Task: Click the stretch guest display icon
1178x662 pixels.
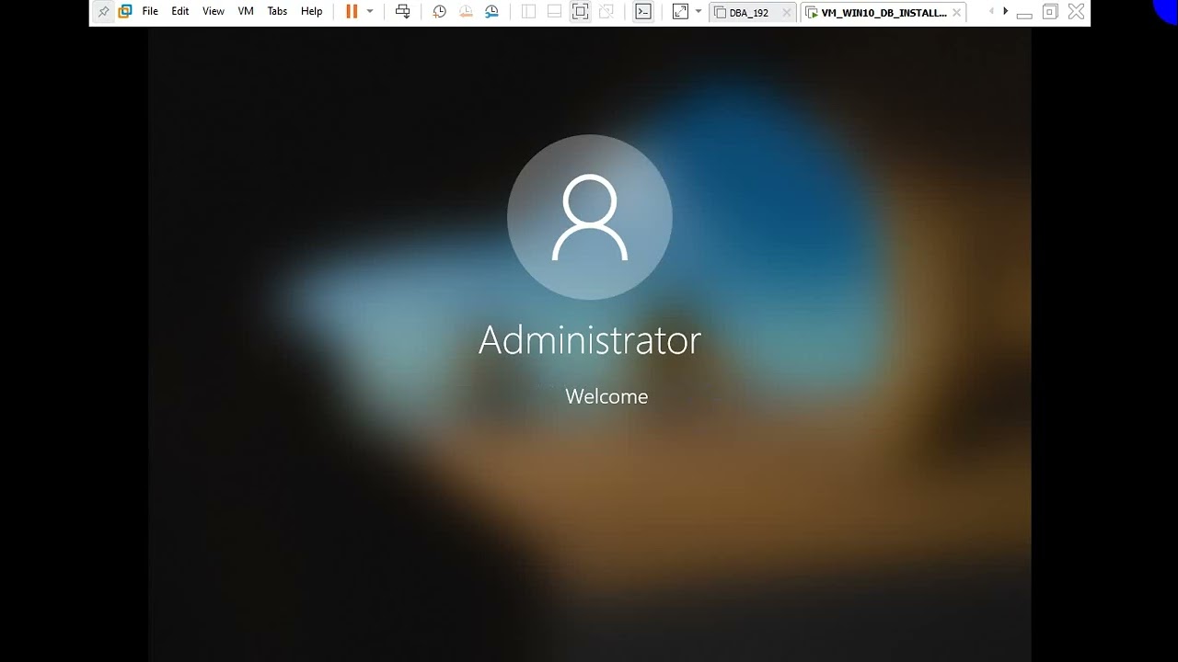Action: click(680, 12)
